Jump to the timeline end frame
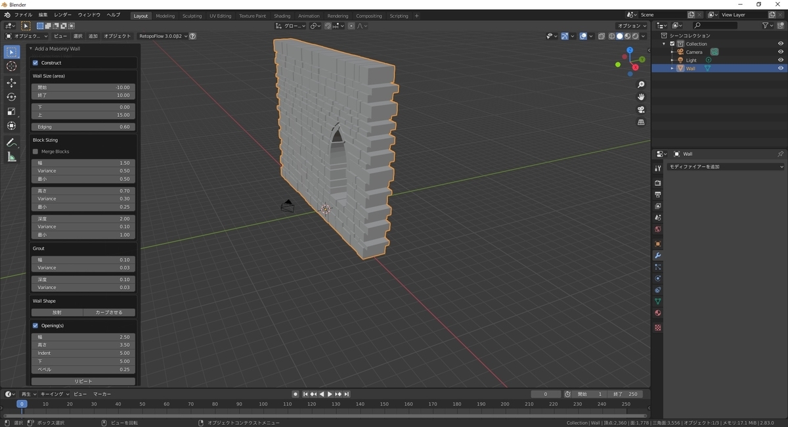 click(x=346, y=394)
